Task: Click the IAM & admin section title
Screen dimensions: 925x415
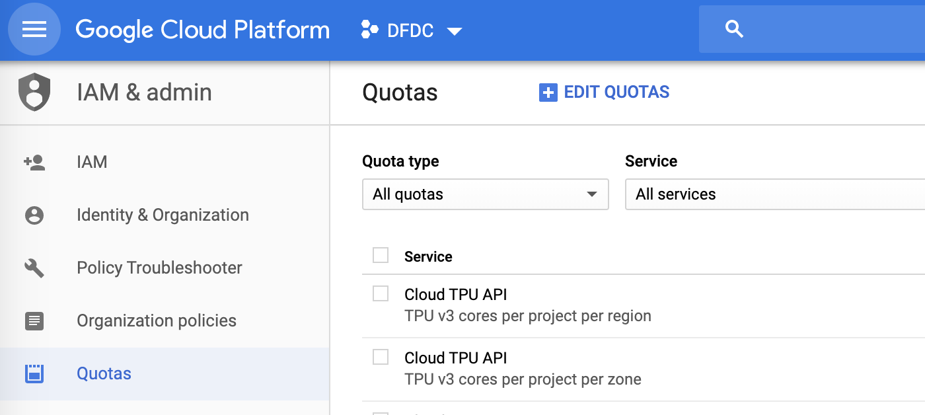Action: pos(144,92)
